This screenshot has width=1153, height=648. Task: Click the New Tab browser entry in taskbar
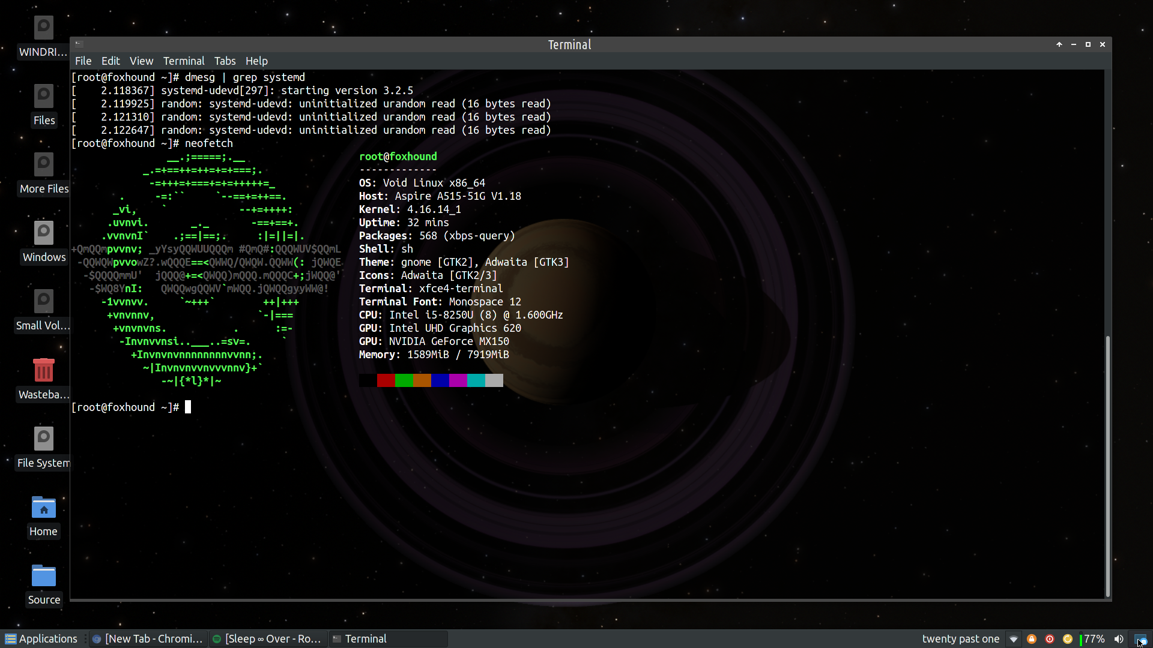click(x=147, y=638)
